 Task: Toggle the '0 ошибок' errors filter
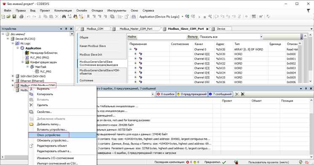click(x=166, y=94)
